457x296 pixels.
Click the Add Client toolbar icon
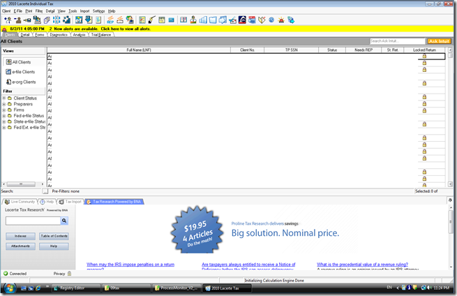(8, 20)
